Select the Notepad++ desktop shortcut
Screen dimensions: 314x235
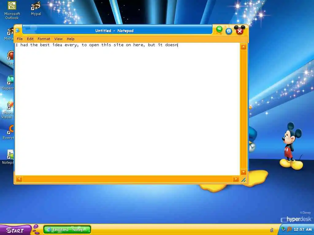tap(8, 157)
